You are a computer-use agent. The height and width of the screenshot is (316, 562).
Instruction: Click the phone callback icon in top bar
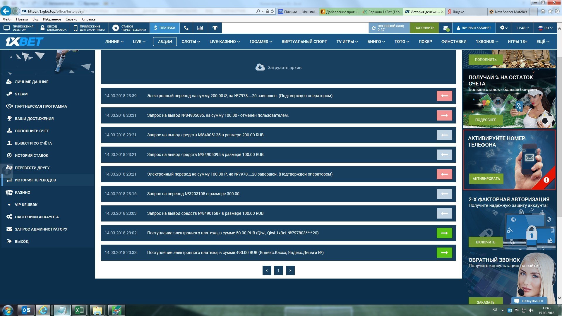(x=186, y=28)
